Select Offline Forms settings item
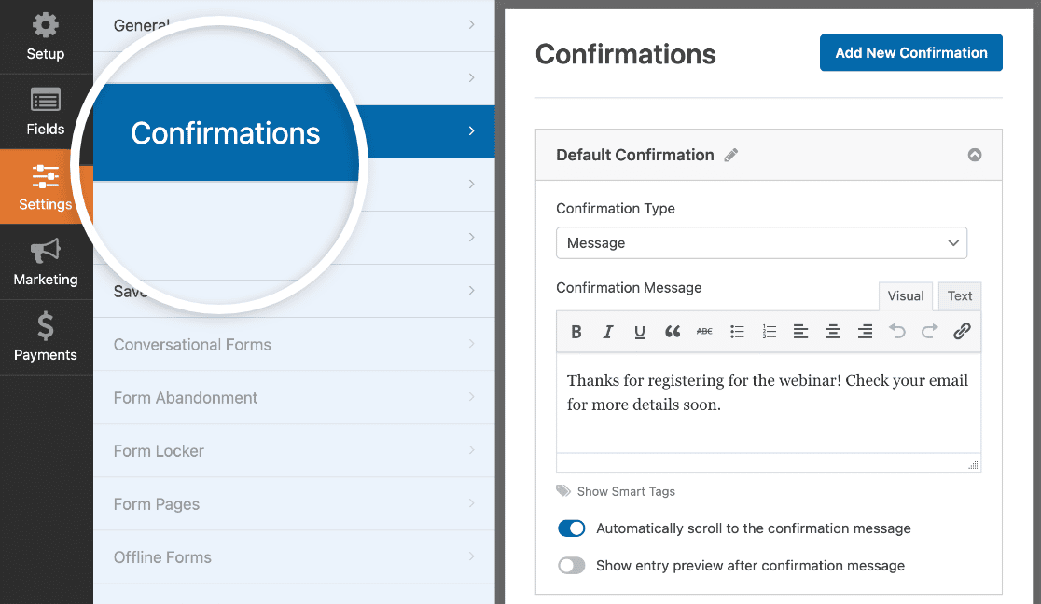Image resolution: width=1041 pixels, height=604 pixels. (294, 556)
